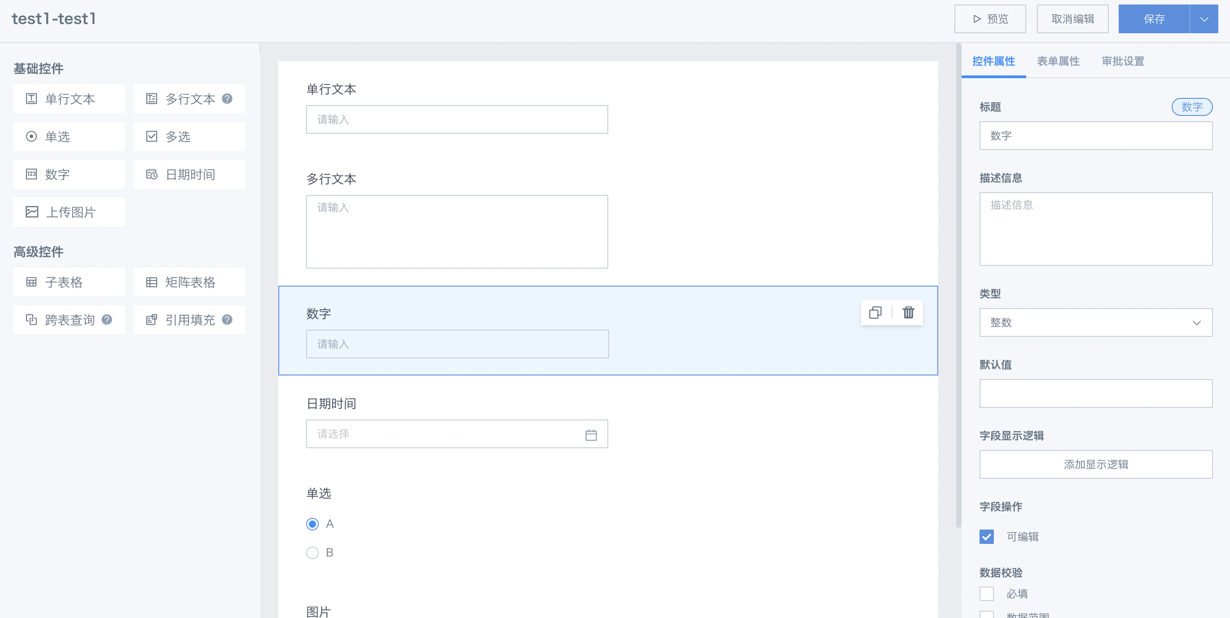Viewport: 1230px width, 618px height.
Task: Click the calendar-clock icon in 日期时间 widget
Action: tap(151, 174)
